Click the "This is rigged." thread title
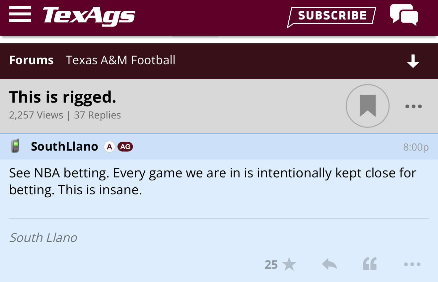438x282 pixels. [x=63, y=97]
